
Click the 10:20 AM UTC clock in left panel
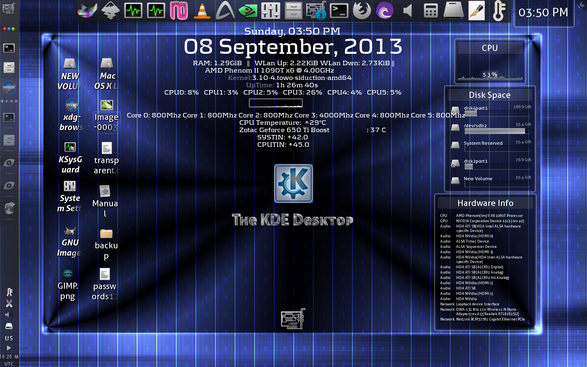9,360
